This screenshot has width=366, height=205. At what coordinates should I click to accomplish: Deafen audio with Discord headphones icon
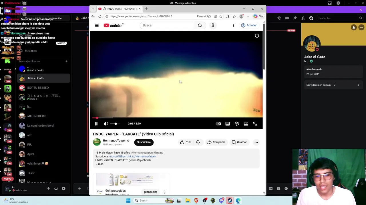(x=56, y=188)
